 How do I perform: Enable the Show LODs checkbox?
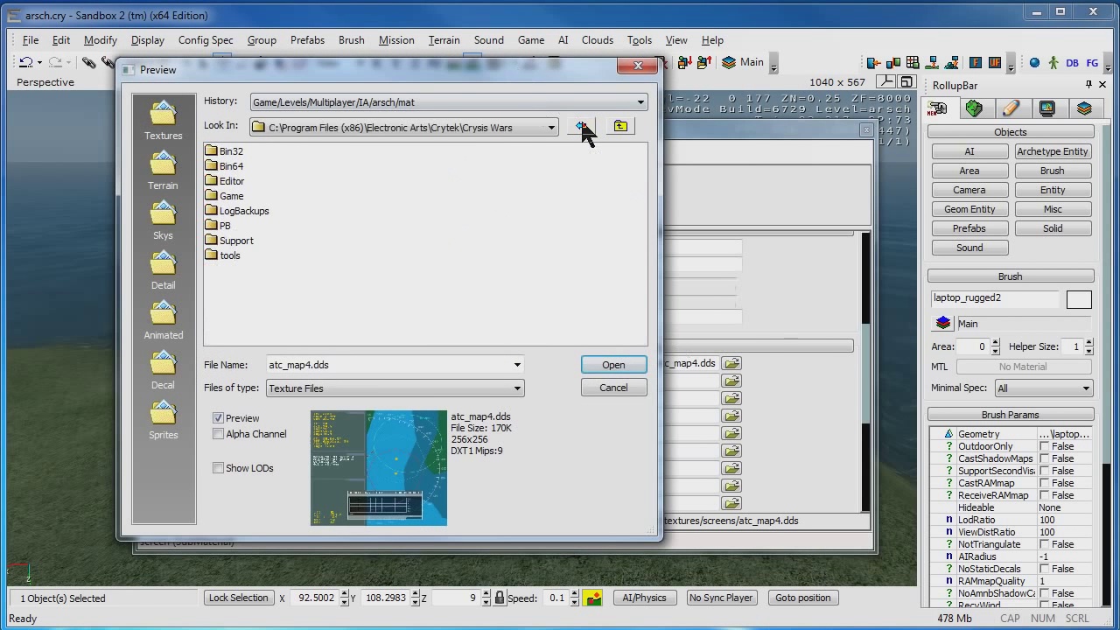(x=219, y=468)
